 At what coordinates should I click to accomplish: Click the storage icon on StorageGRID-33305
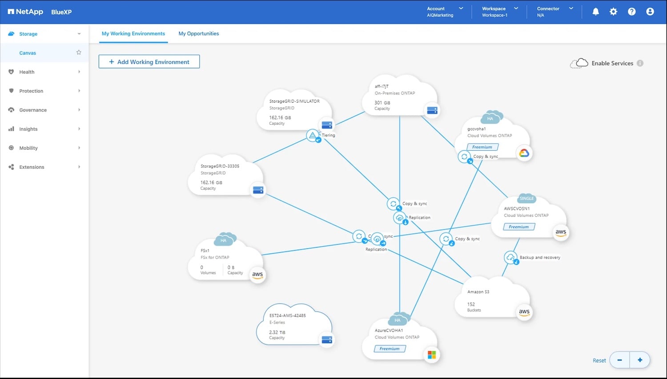tap(258, 190)
